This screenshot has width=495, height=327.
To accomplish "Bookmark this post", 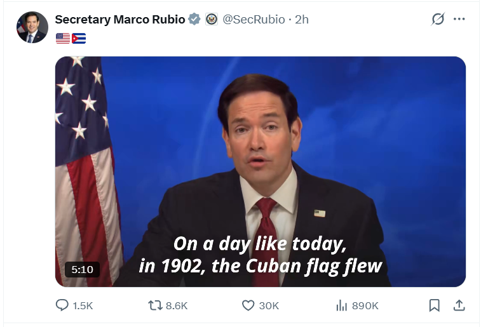I will coord(435,305).
